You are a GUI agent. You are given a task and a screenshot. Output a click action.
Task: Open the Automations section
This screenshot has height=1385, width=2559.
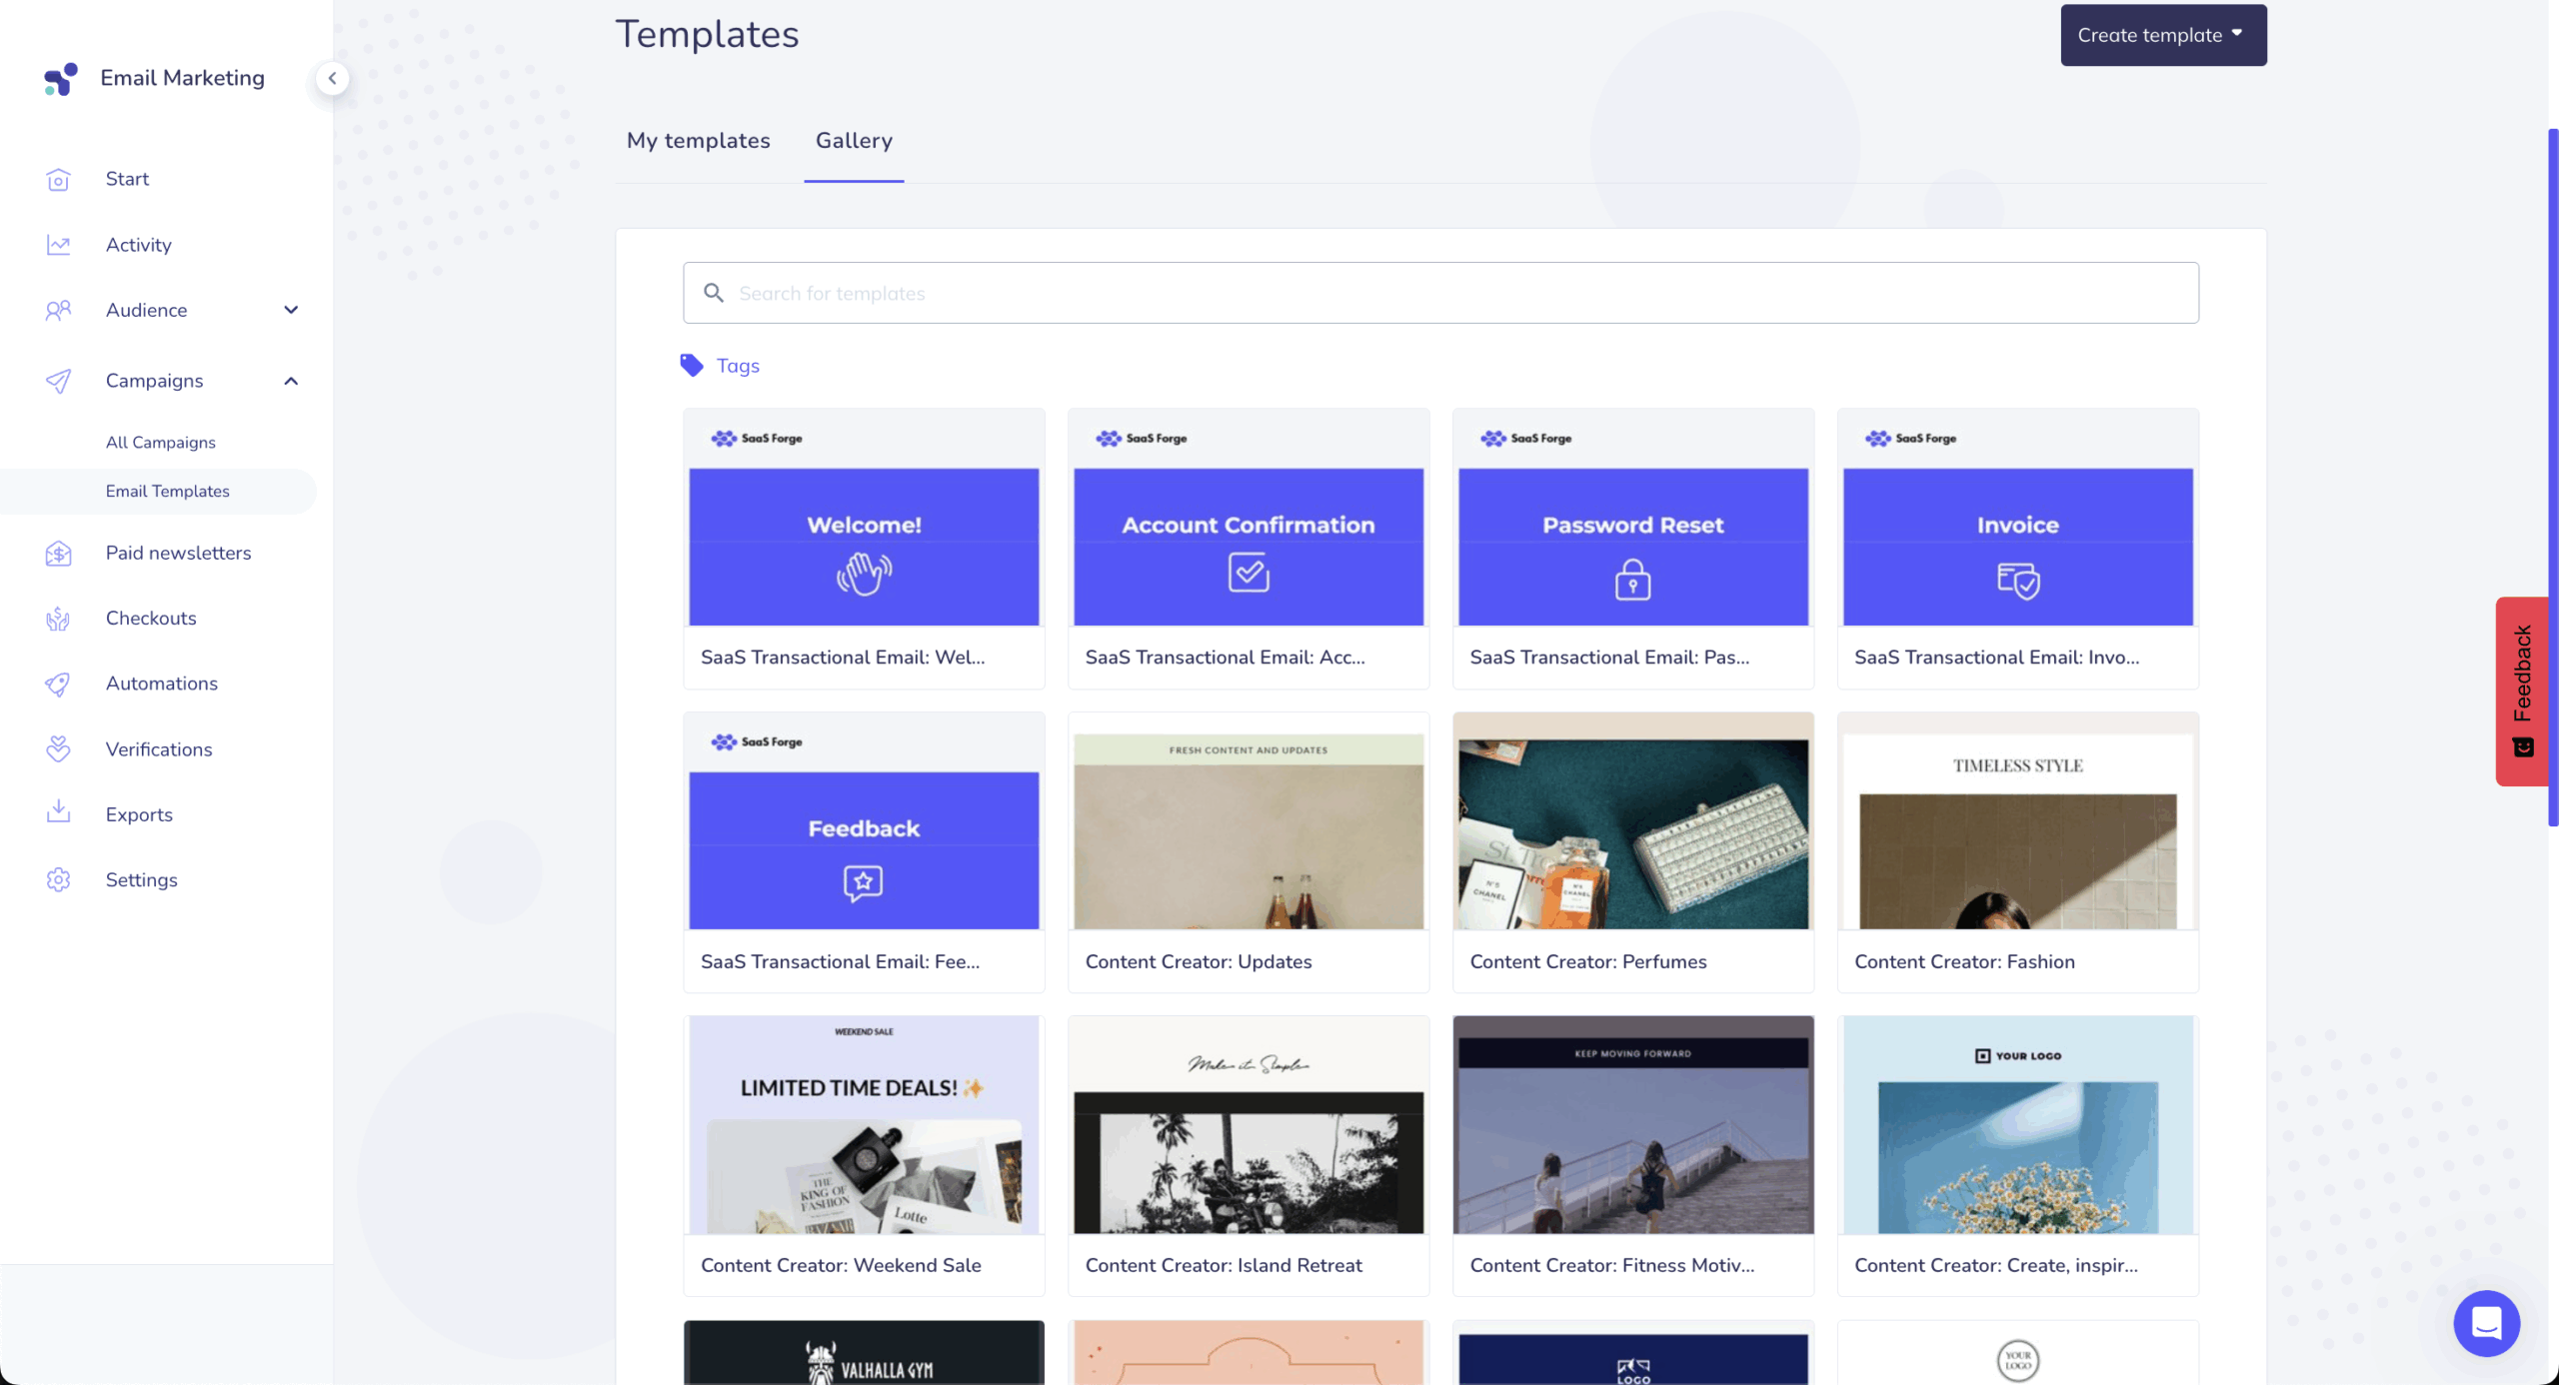[x=162, y=684]
